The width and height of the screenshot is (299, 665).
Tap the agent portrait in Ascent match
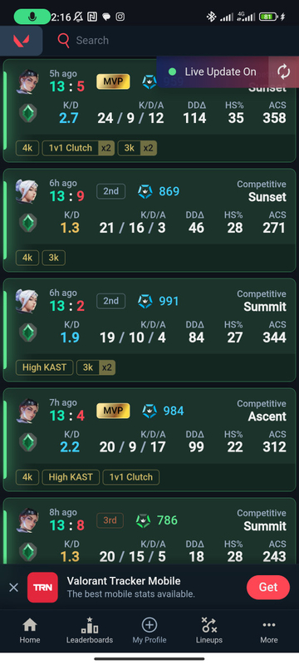point(27,411)
